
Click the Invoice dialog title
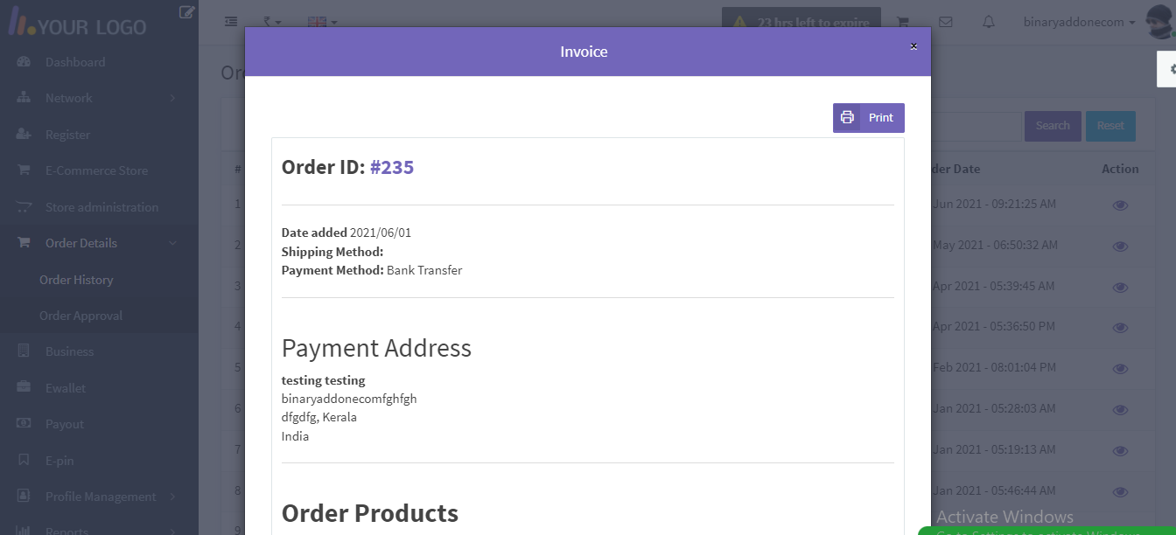pos(584,52)
